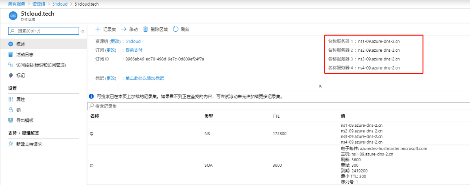The image size is (470, 185).
Task: Sort by 类型 column header
Action: (x=208, y=116)
